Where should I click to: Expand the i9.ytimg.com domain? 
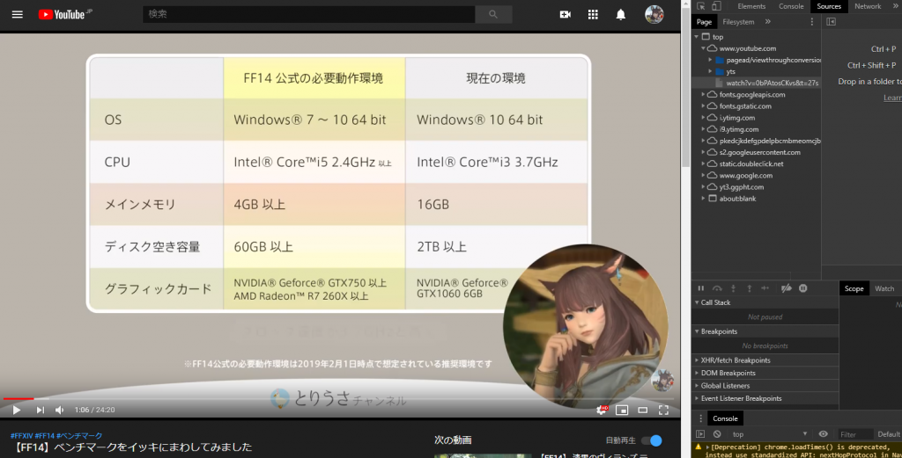[703, 129]
